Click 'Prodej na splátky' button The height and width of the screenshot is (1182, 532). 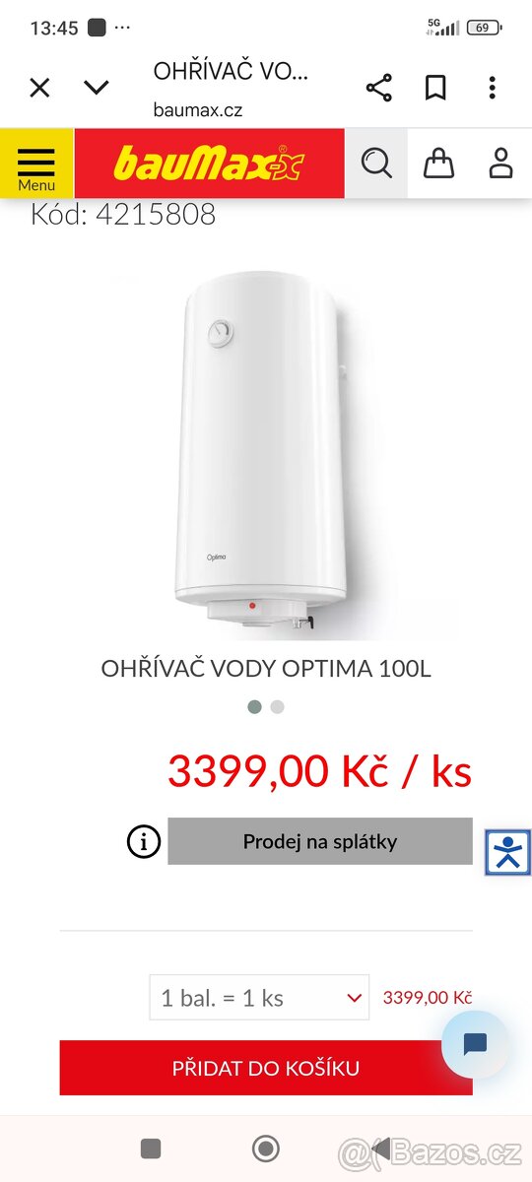click(320, 841)
